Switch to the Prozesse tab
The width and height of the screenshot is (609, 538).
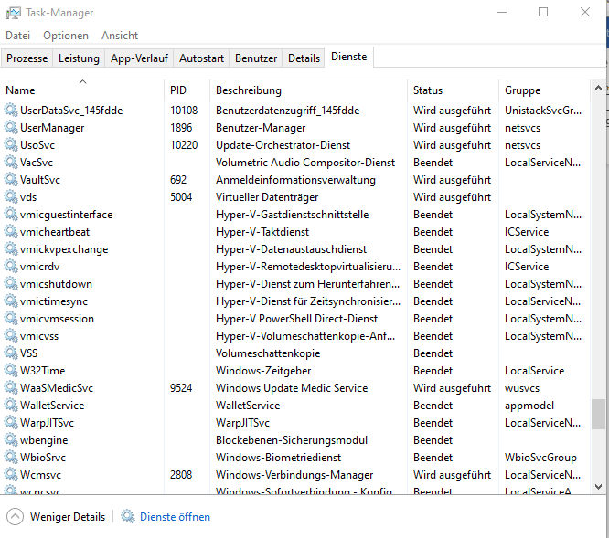coord(27,58)
